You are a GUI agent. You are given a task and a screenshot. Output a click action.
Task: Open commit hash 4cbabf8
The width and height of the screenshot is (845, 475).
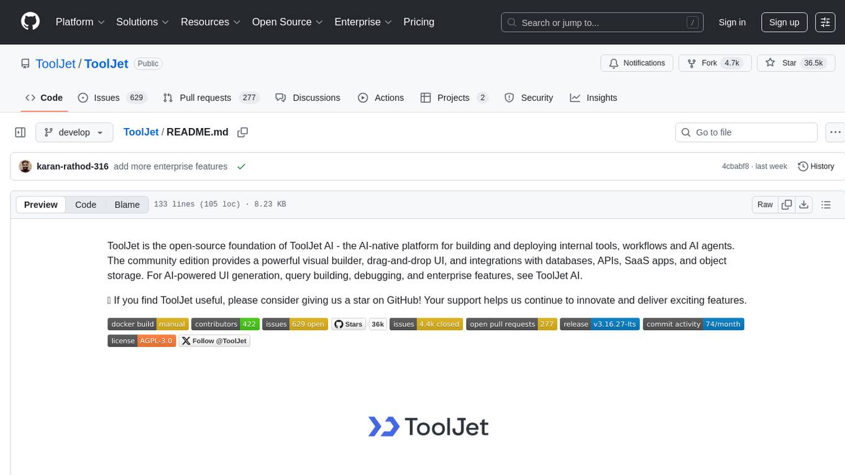[x=737, y=166]
